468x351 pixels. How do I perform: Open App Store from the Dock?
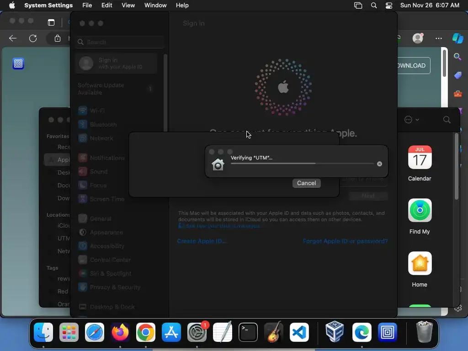[171, 332]
